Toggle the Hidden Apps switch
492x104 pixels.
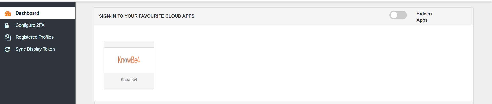coord(398,15)
